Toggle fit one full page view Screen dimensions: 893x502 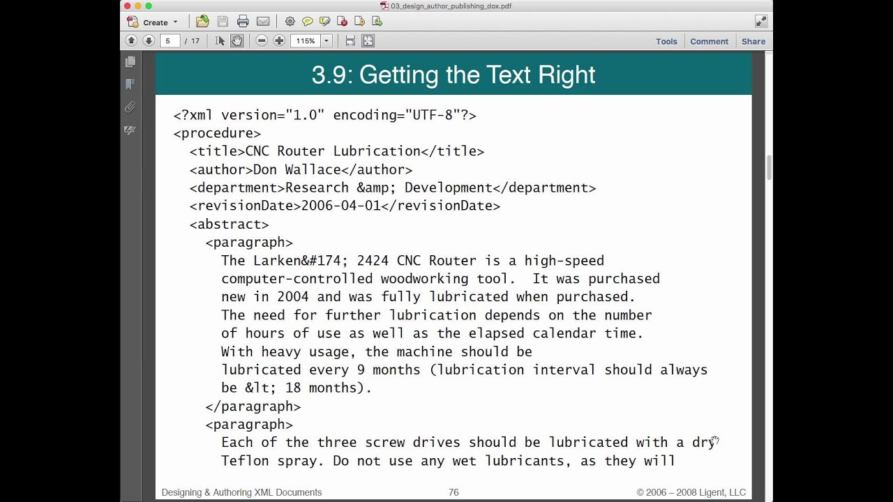[368, 41]
